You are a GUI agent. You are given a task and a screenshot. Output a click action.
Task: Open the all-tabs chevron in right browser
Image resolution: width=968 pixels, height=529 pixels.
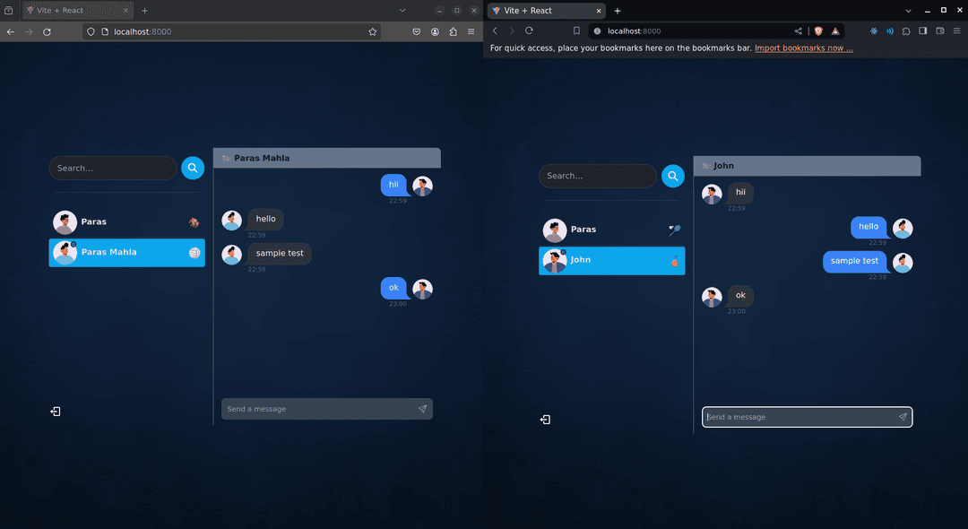[x=908, y=10]
